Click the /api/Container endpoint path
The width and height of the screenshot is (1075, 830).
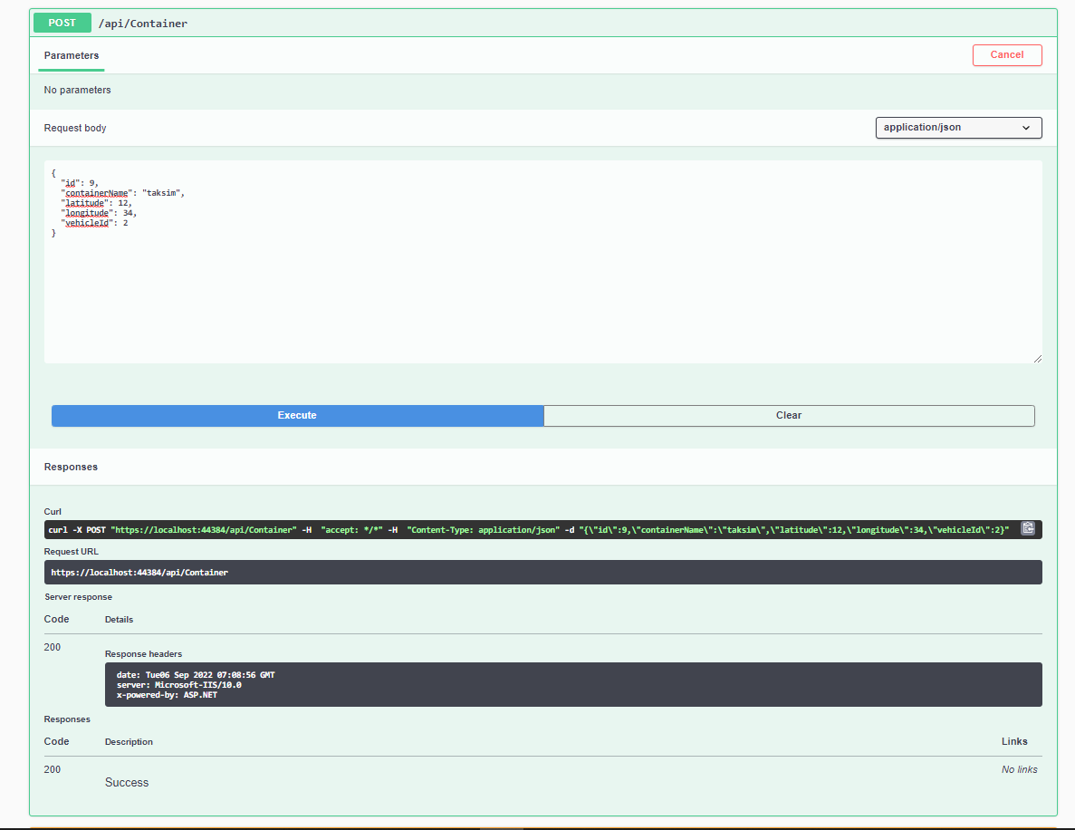tap(142, 23)
